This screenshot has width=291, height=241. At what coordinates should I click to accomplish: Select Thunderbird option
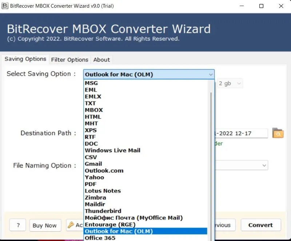point(146,211)
